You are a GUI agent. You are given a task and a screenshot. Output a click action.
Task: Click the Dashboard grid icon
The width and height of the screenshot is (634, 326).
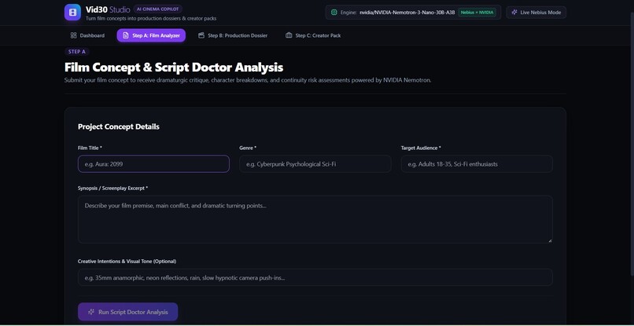74,35
